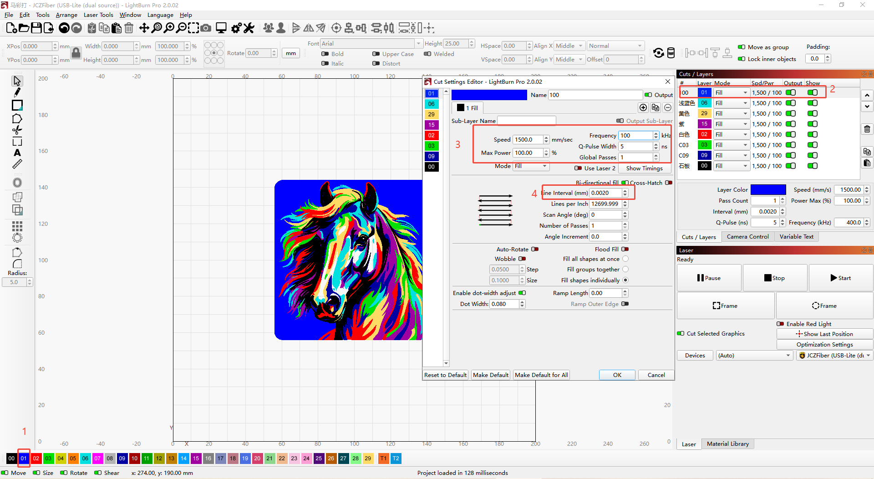Pick palette color 07 magenta swatch
Screen dimensions: 874x479
pos(97,458)
